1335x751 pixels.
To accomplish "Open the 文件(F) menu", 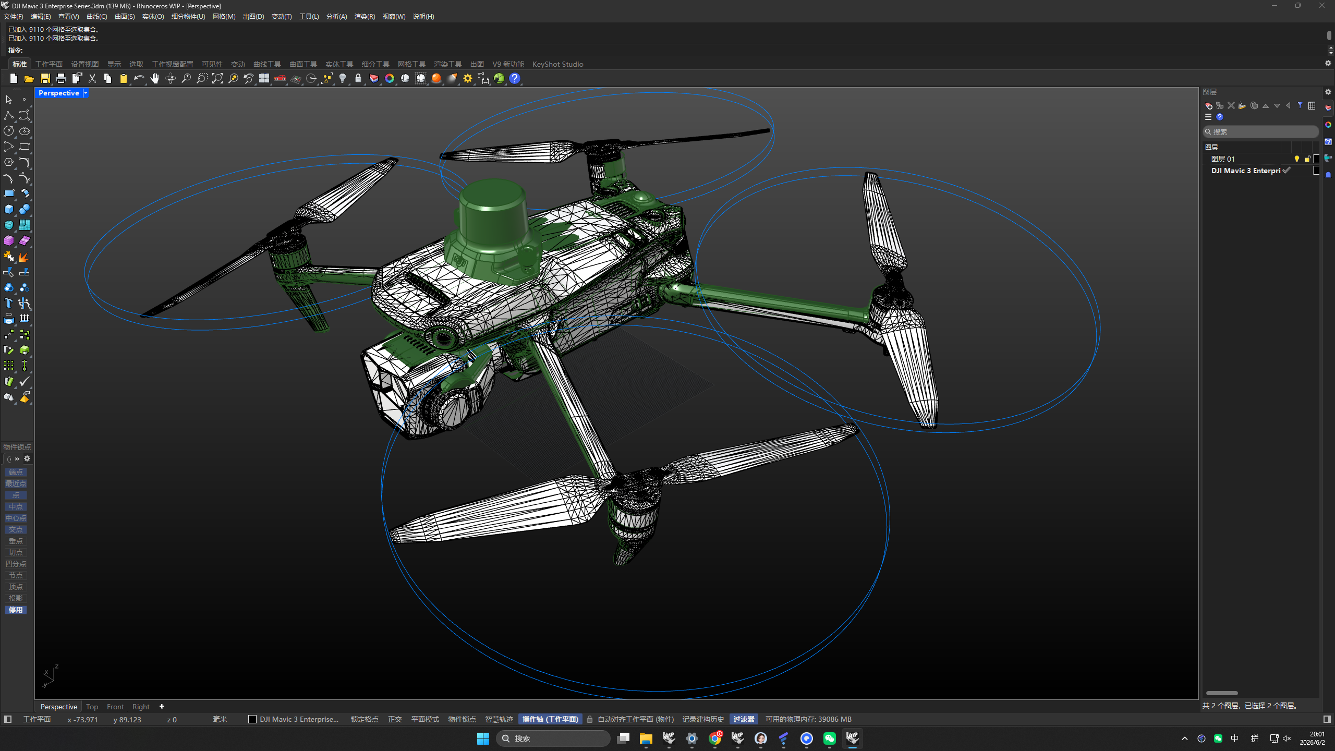I will (14, 17).
